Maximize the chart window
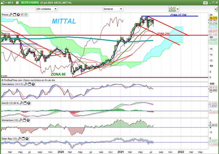219x154 pixels. coord(213,3)
